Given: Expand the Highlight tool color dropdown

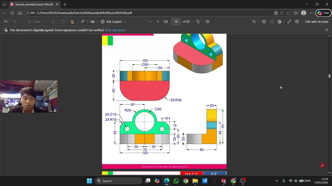Looking at the screenshot, I should pyautogui.click(x=21, y=22).
